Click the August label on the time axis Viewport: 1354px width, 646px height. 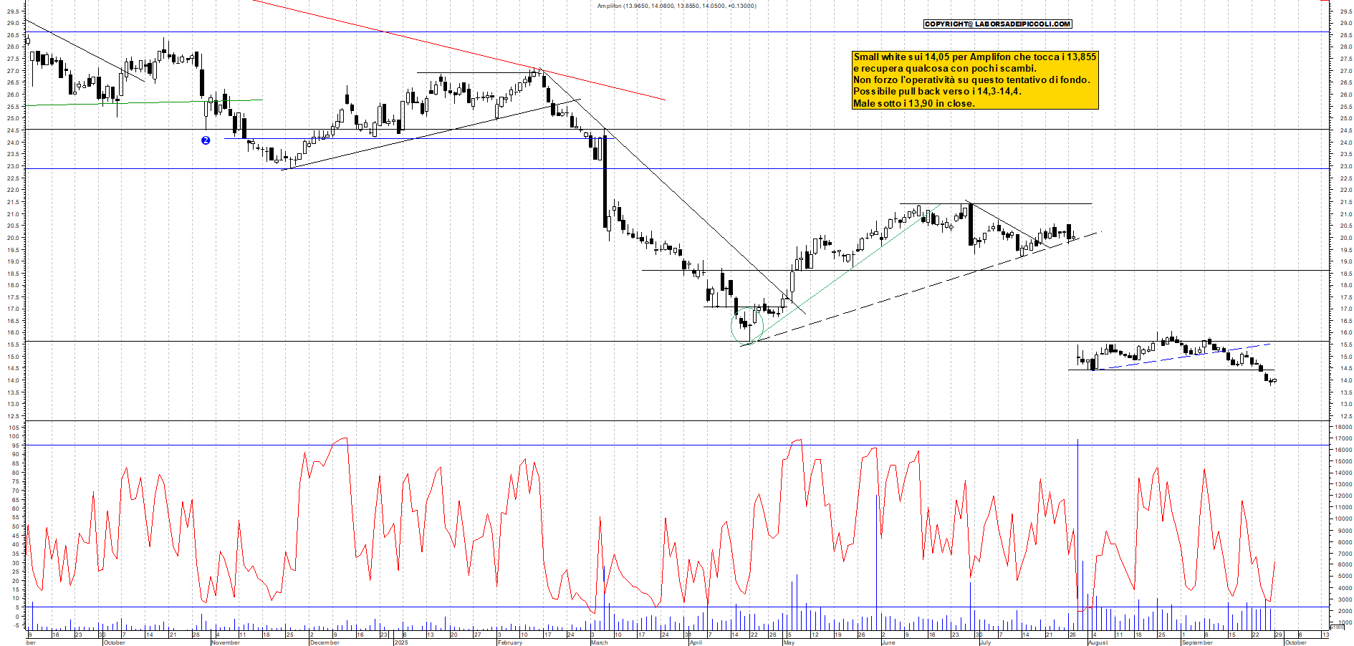point(1098,642)
